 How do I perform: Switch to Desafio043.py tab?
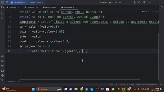49,7
